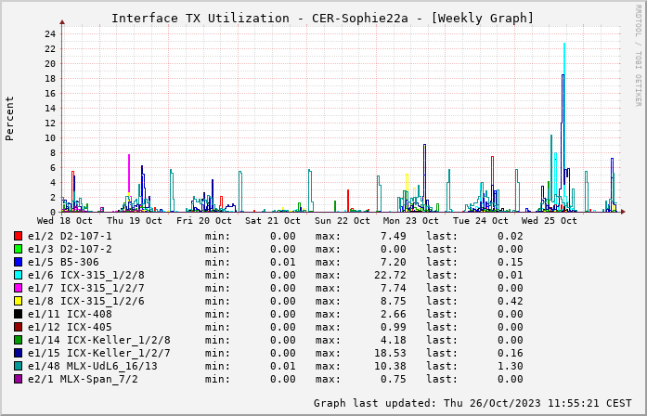Click the yellow e1/8 ICX-315_1/2/6 legend swatch
Image resolution: width=647 pixels, height=416 pixels.
tap(18, 301)
